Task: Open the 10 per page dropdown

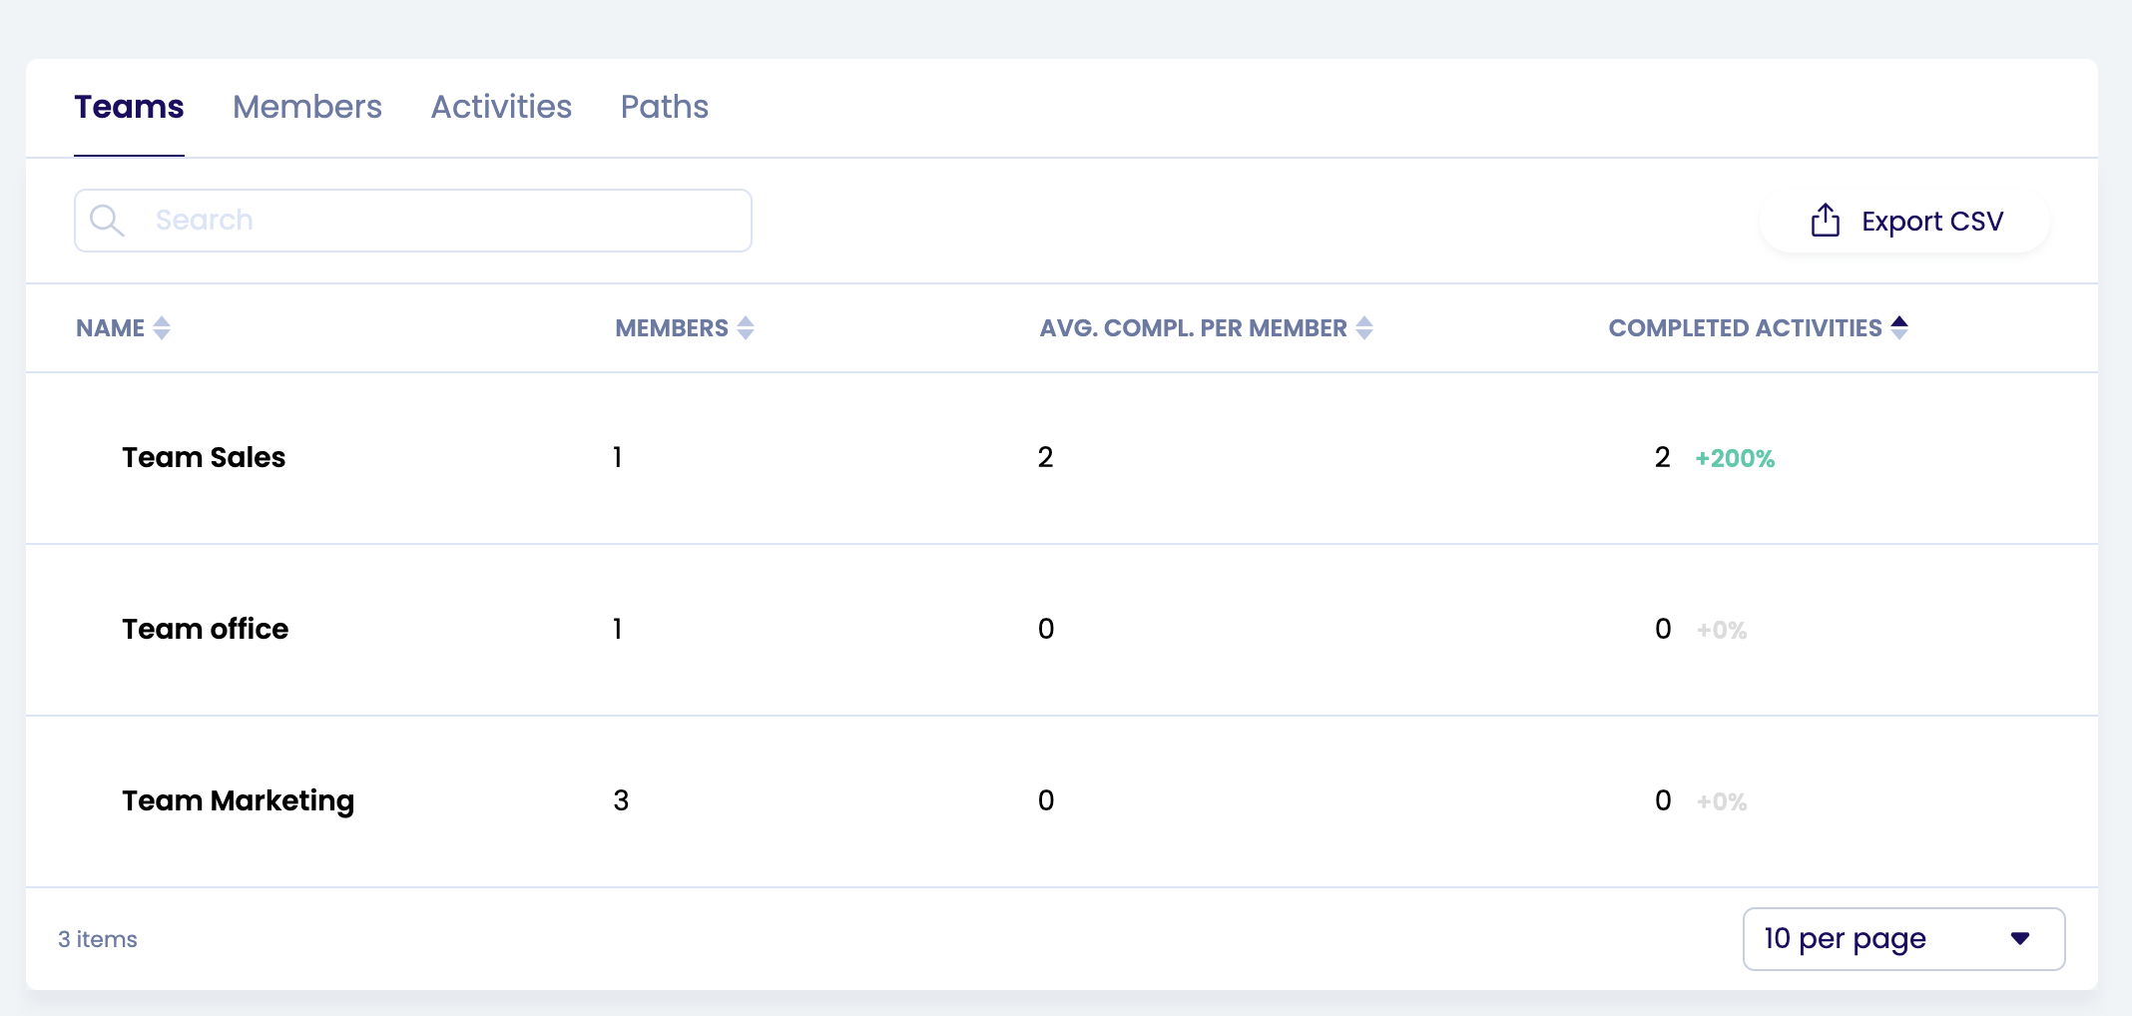Action: point(1902,939)
